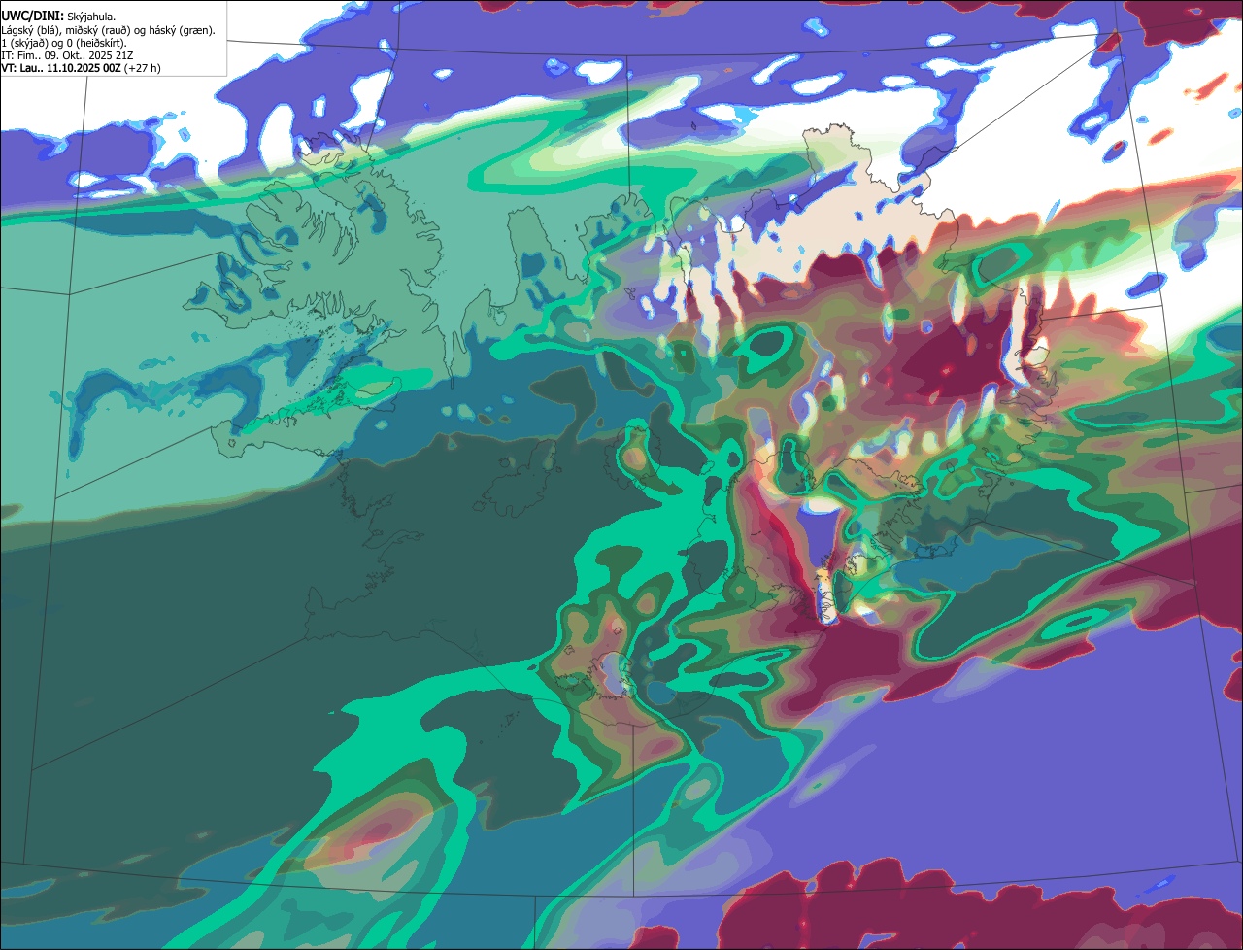
Task: Click valid time 'VT: Lau.. 11.10.2025 00Z'
Action: [x=61, y=68]
